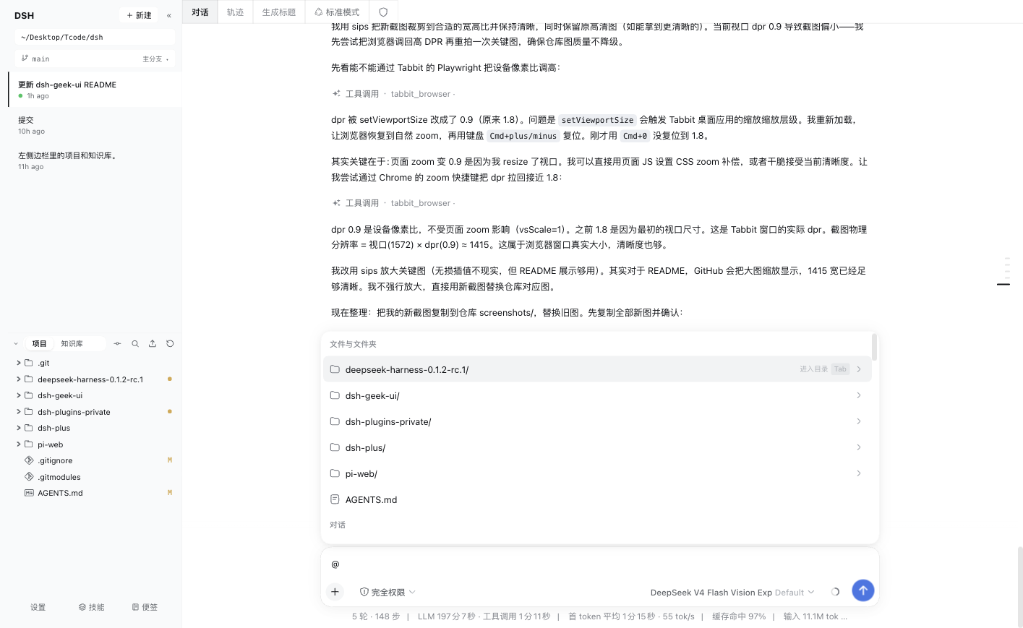Expand the .git folder in the tree

[x=19, y=363]
